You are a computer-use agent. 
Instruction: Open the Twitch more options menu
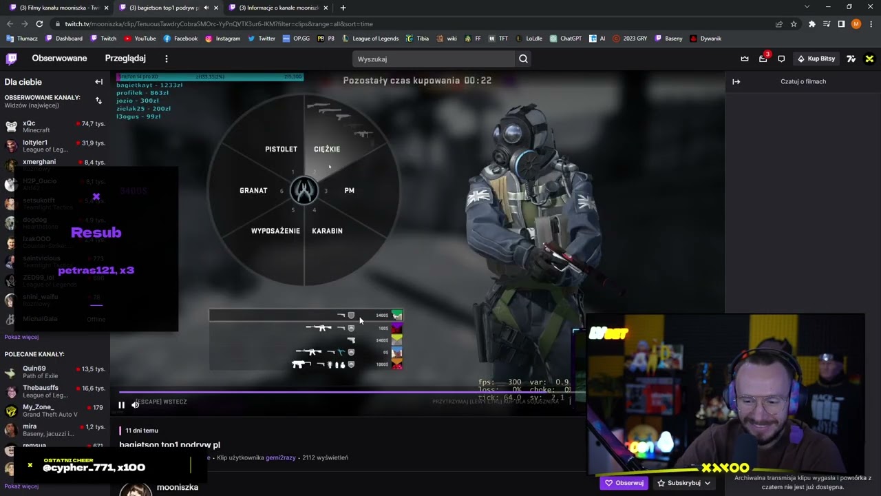click(166, 59)
